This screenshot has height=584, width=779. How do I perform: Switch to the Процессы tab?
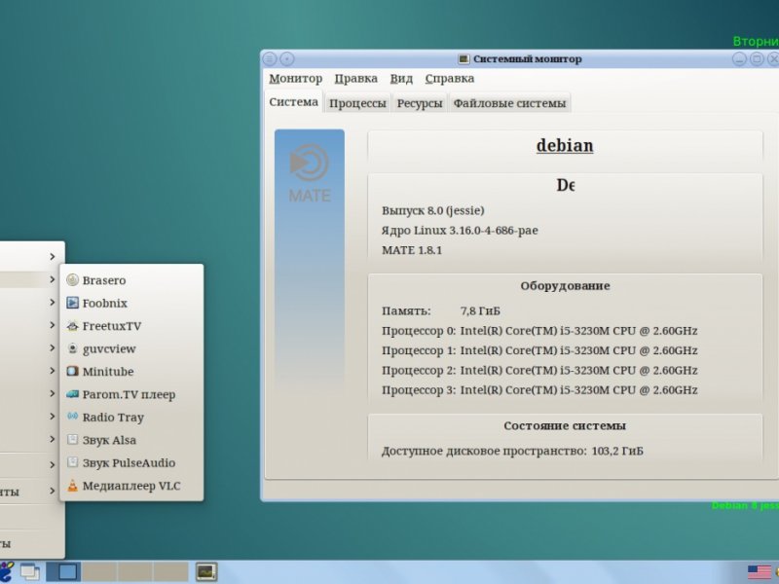[x=357, y=103]
